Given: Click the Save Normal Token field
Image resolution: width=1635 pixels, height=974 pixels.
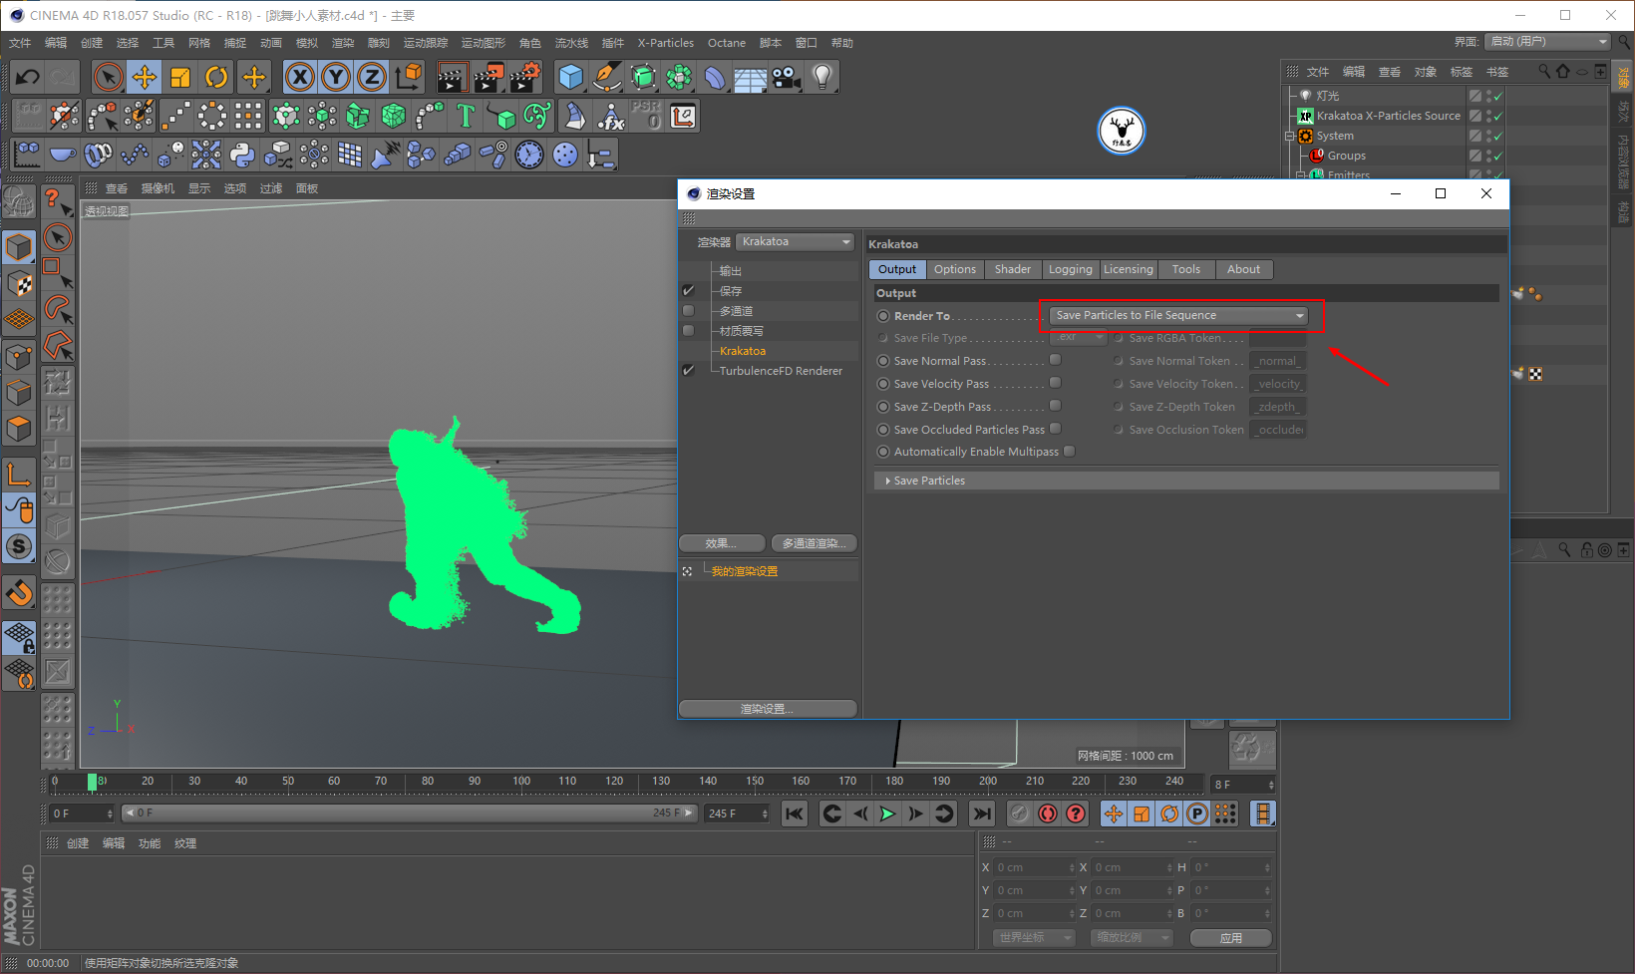Looking at the screenshot, I should point(1277,361).
